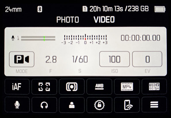Change the 1080p 60 fps resolution
Screen dimensions: 171x118
pyautogui.click(x=154, y=86)
